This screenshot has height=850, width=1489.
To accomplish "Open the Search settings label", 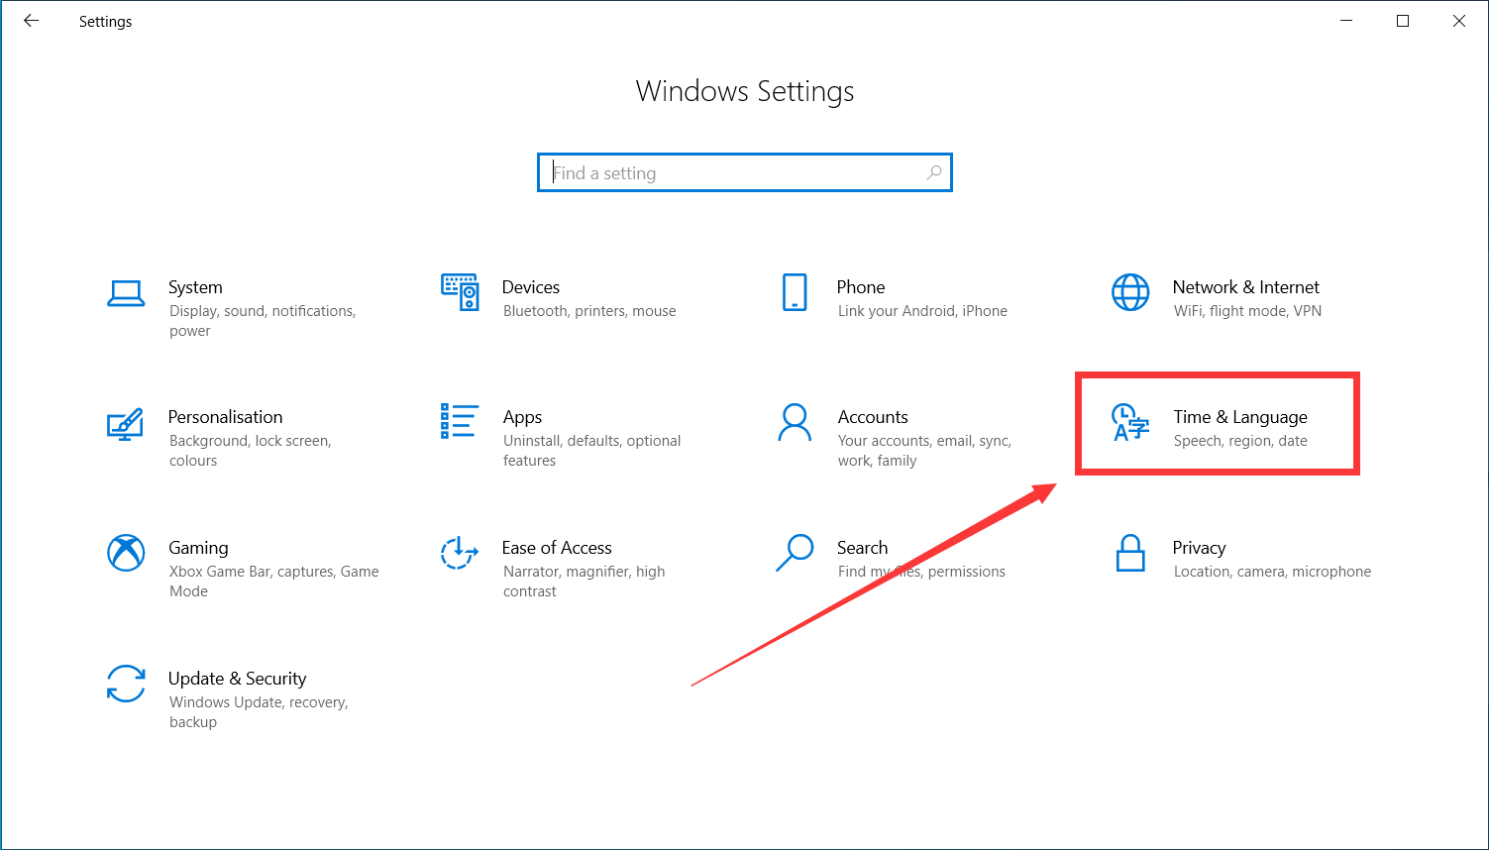I will 862,548.
